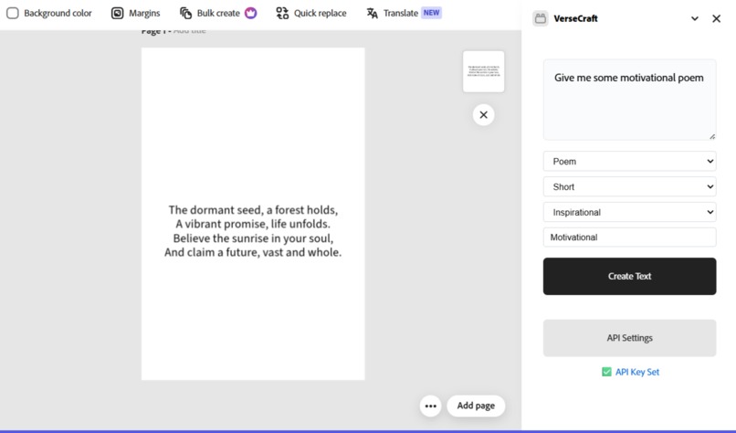The image size is (736, 433).
Task: Click the resize handle of the prompt text area
Action: (712, 136)
